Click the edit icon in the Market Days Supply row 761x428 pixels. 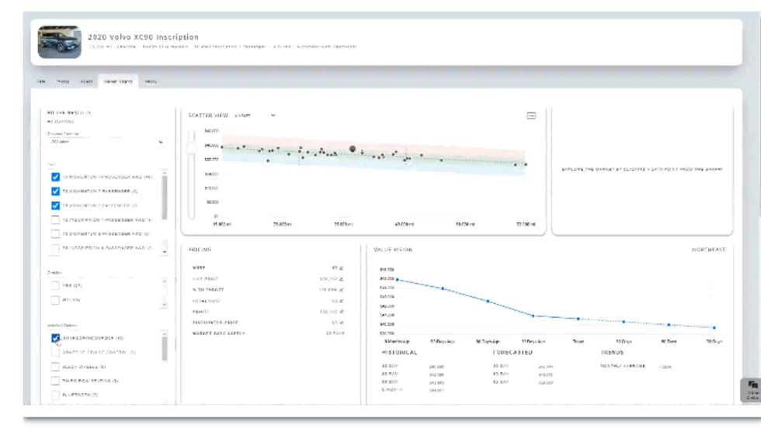click(341, 333)
